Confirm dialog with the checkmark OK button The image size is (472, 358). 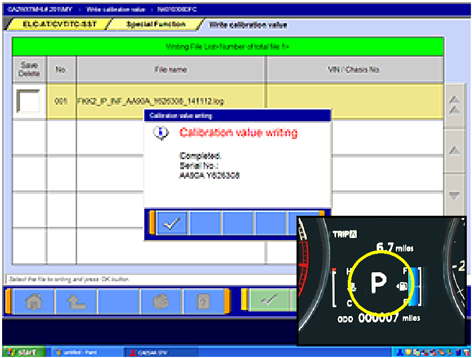tap(172, 224)
